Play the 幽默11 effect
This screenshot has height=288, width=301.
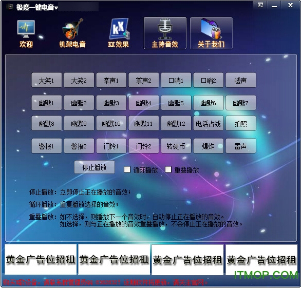pyautogui.click(x=144, y=123)
